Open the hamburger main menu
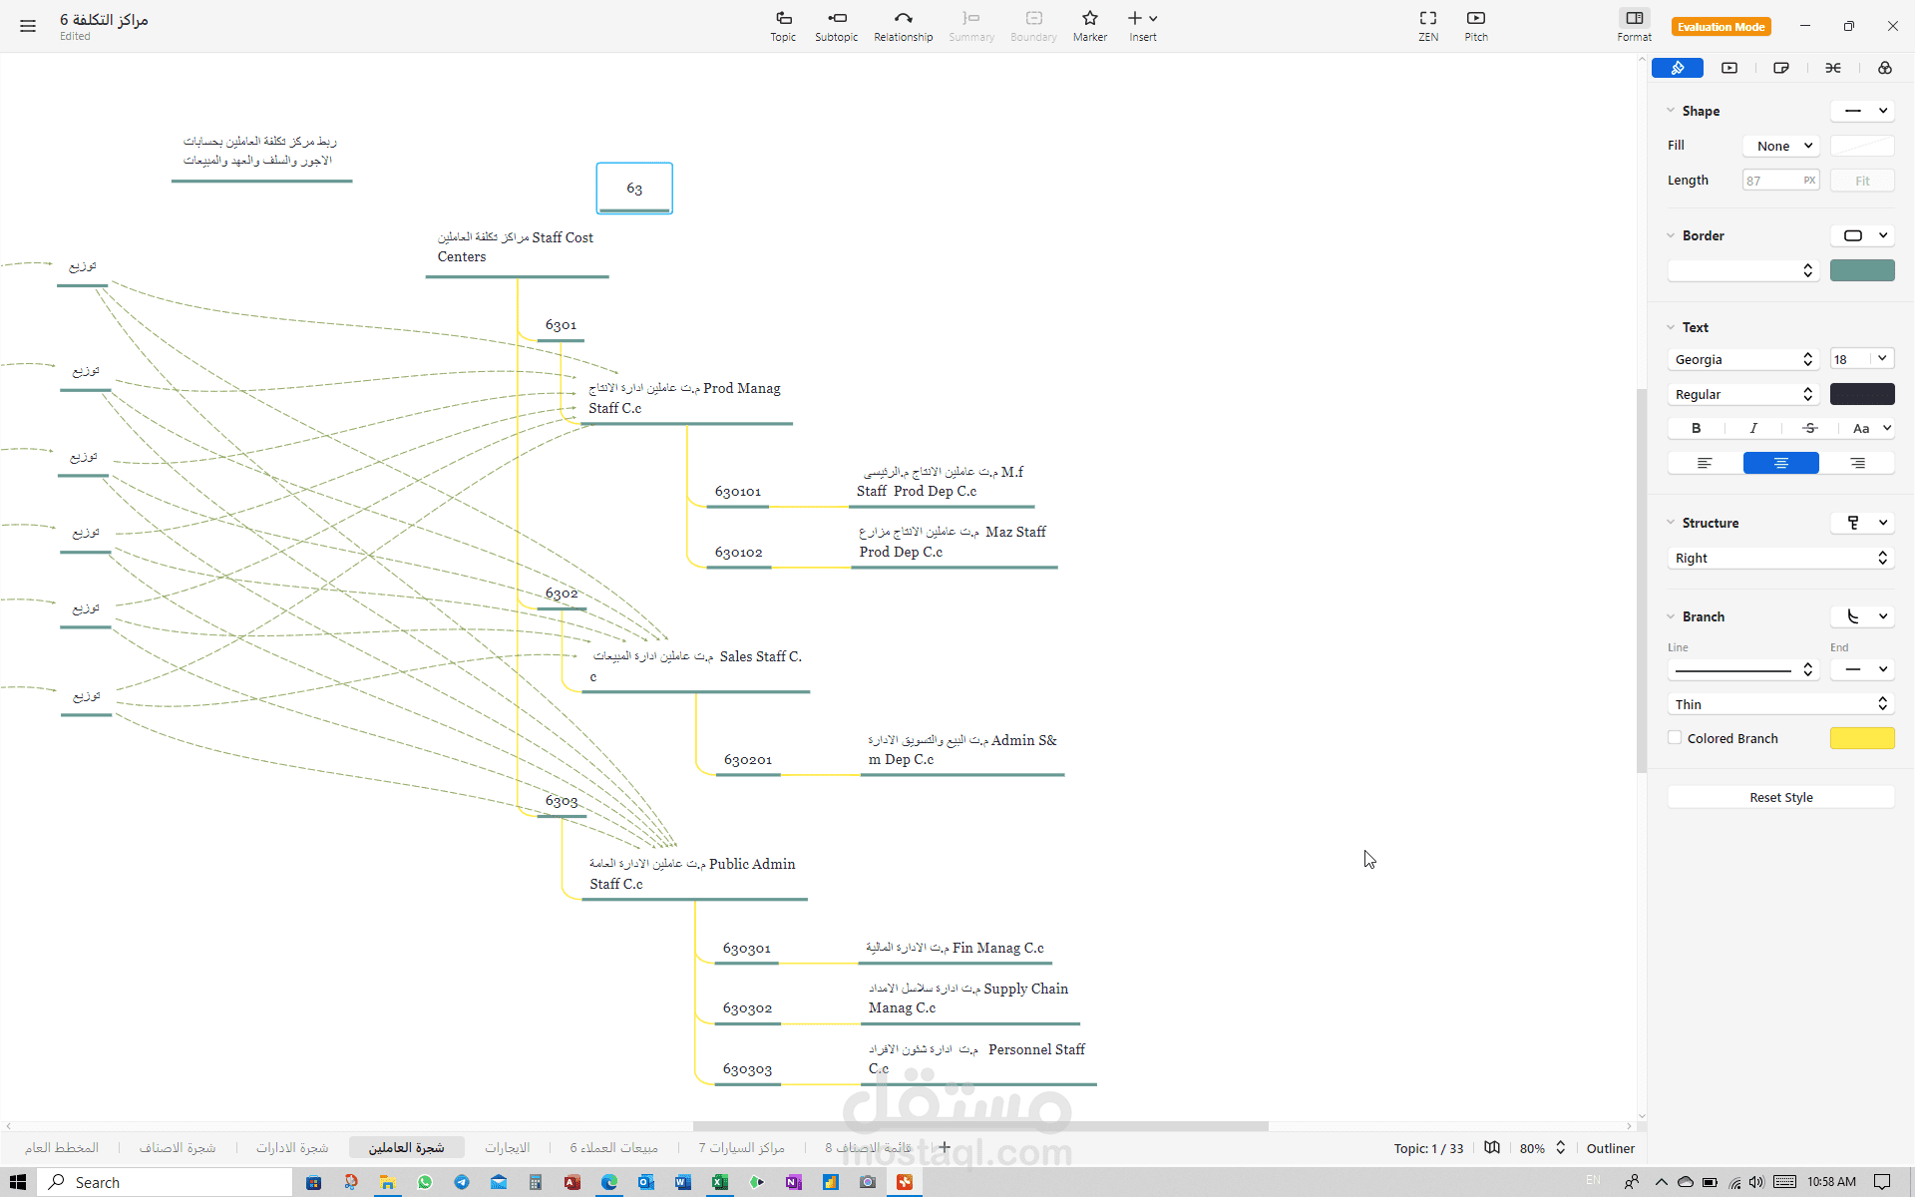 pos(28,26)
